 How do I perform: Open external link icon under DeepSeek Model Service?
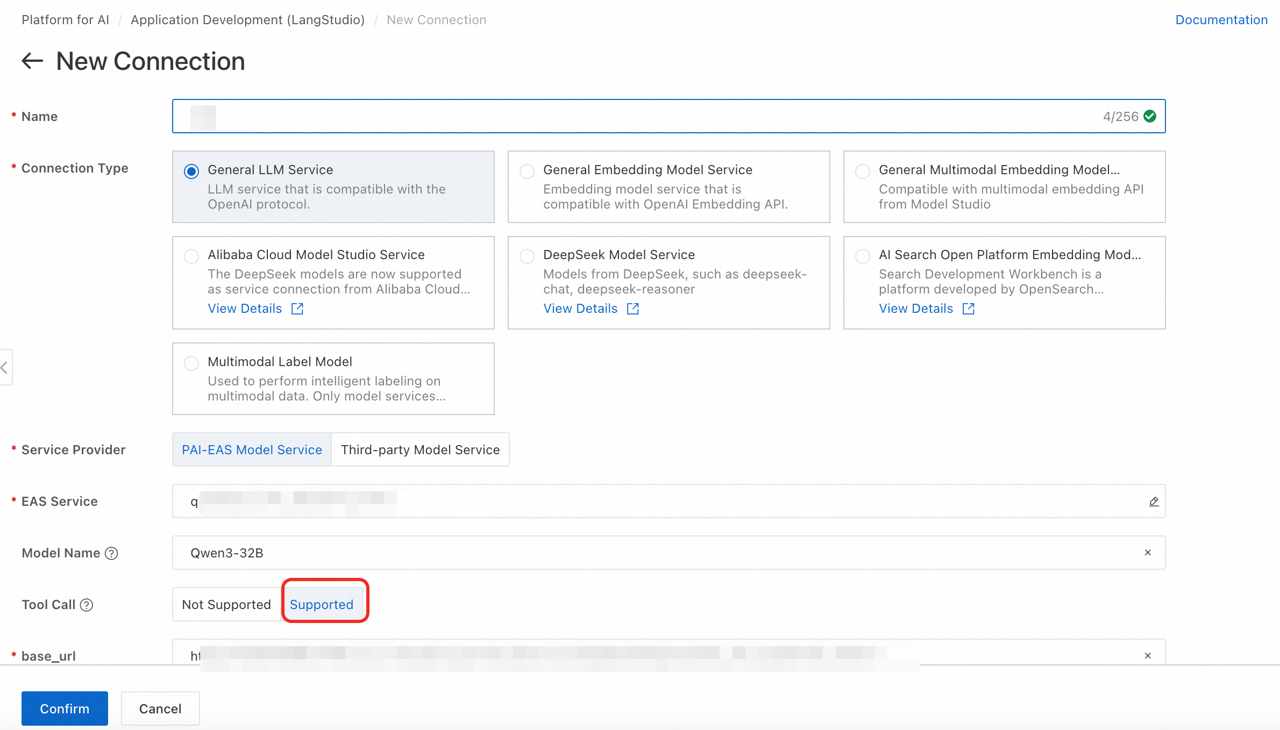click(x=633, y=309)
